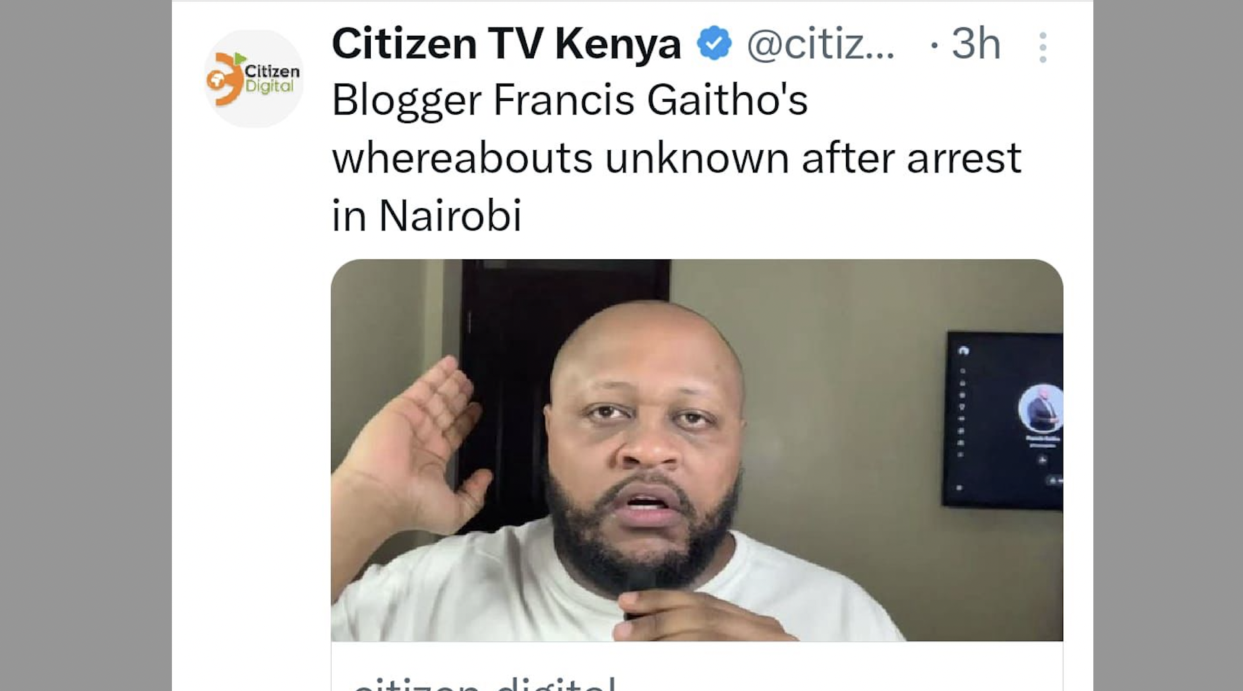Screen dimensions: 1243x691
Task: Open the @citiz... account handle
Action: [x=820, y=44]
